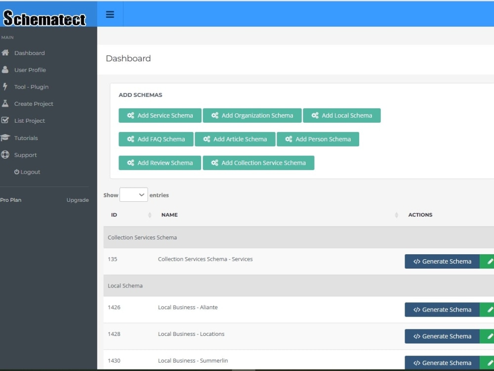Click Add Service Schema button
This screenshot has width=494, height=371.
(160, 115)
